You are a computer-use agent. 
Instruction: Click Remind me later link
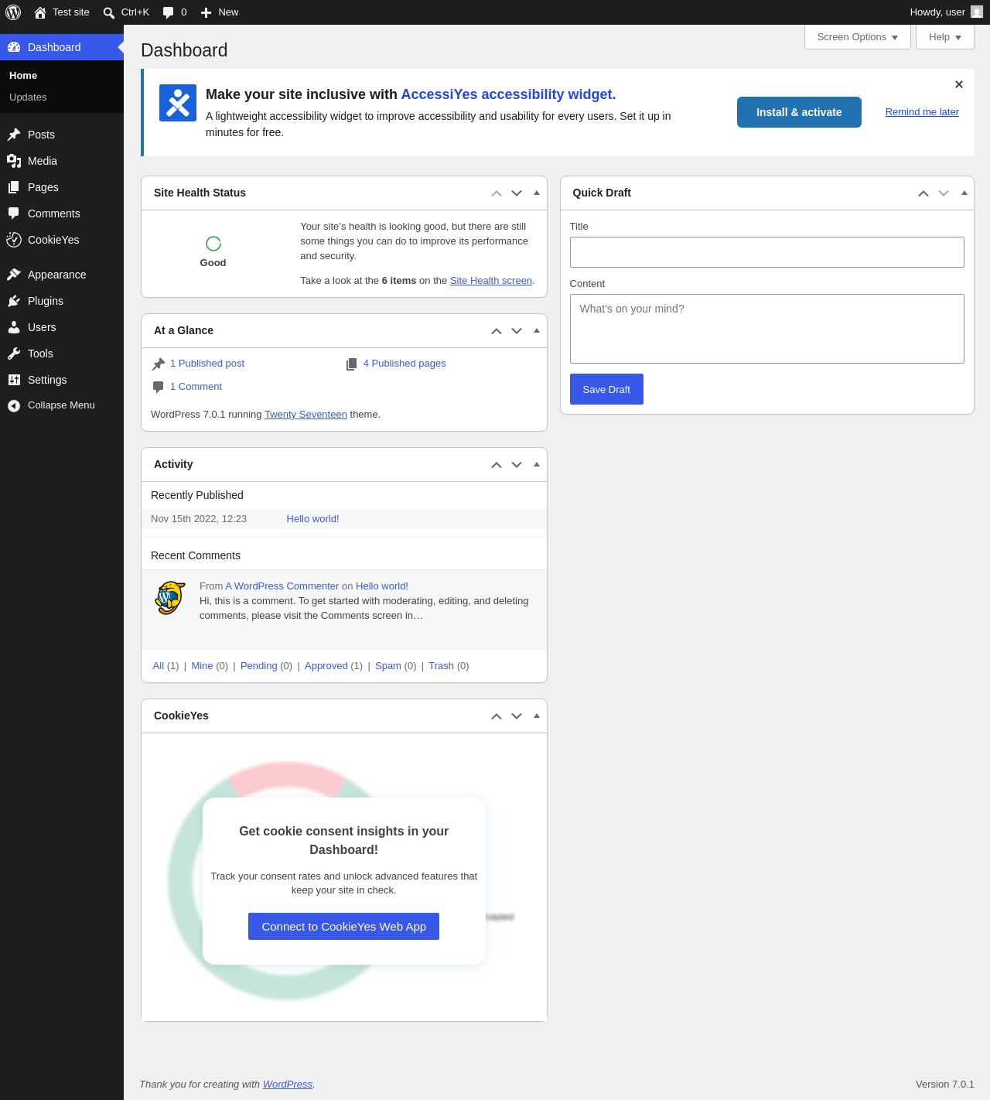point(922,112)
